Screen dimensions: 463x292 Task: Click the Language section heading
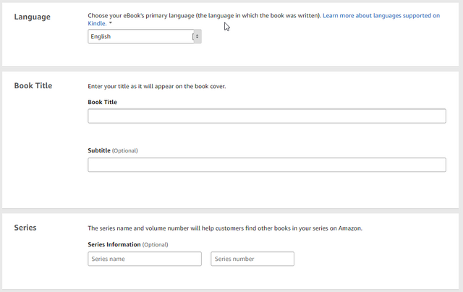pyautogui.click(x=32, y=17)
